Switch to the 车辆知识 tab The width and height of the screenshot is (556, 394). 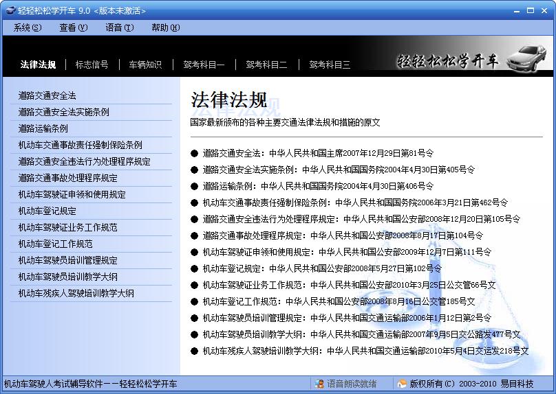145,65
